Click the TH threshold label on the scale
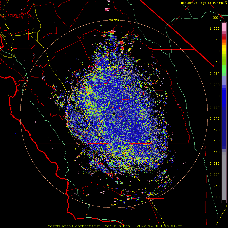This screenshot has height=228, width=228. tap(218, 197)
